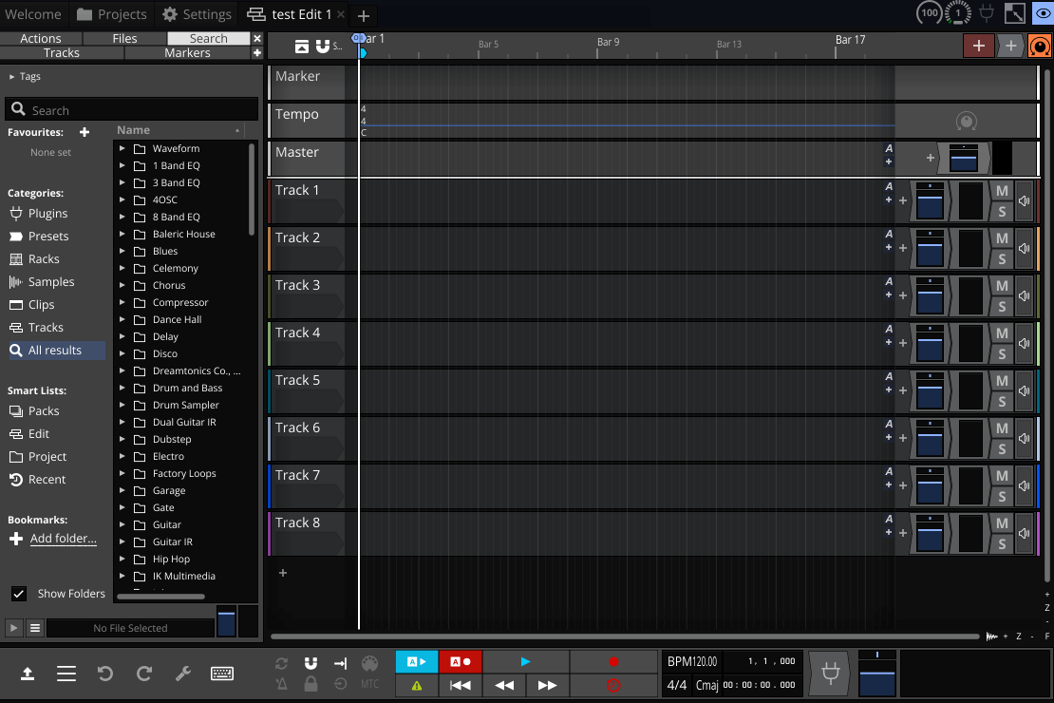1054x703 pixels.
Task: Select the Samples category
Action: point(51,282)
